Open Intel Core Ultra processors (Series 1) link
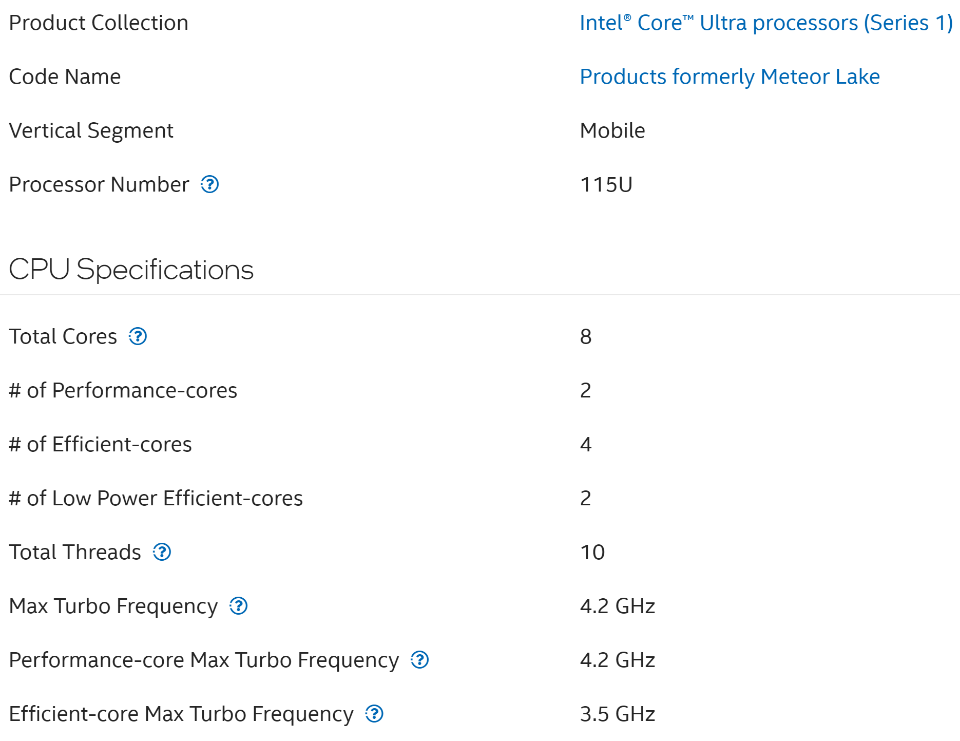The width and height of the screenshot is (960, 741). tap(766, 23)
